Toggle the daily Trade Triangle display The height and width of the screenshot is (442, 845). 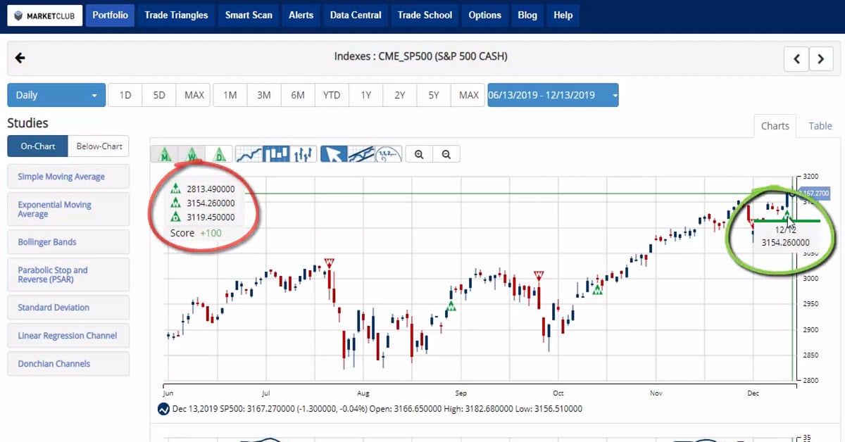pos(219,153)
